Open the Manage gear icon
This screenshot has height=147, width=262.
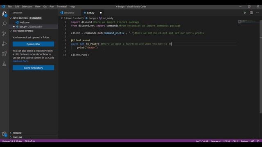pyautogui.click(x=4, y=134)
